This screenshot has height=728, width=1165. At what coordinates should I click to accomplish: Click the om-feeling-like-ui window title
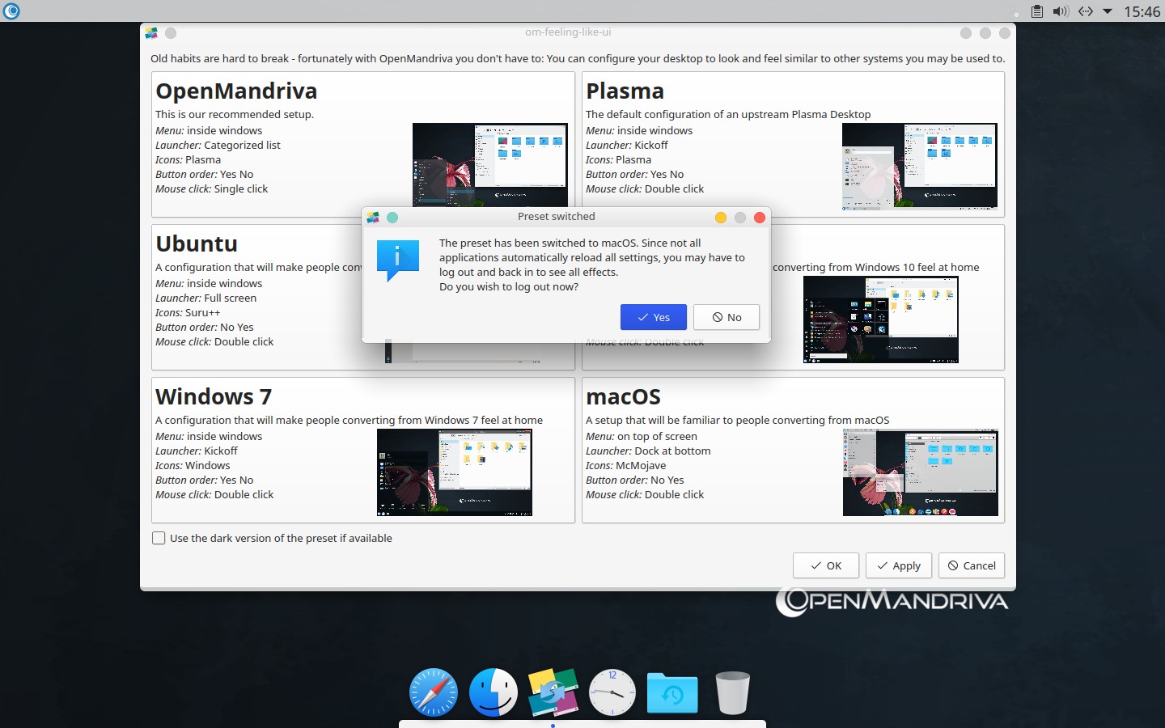[568, 32]
